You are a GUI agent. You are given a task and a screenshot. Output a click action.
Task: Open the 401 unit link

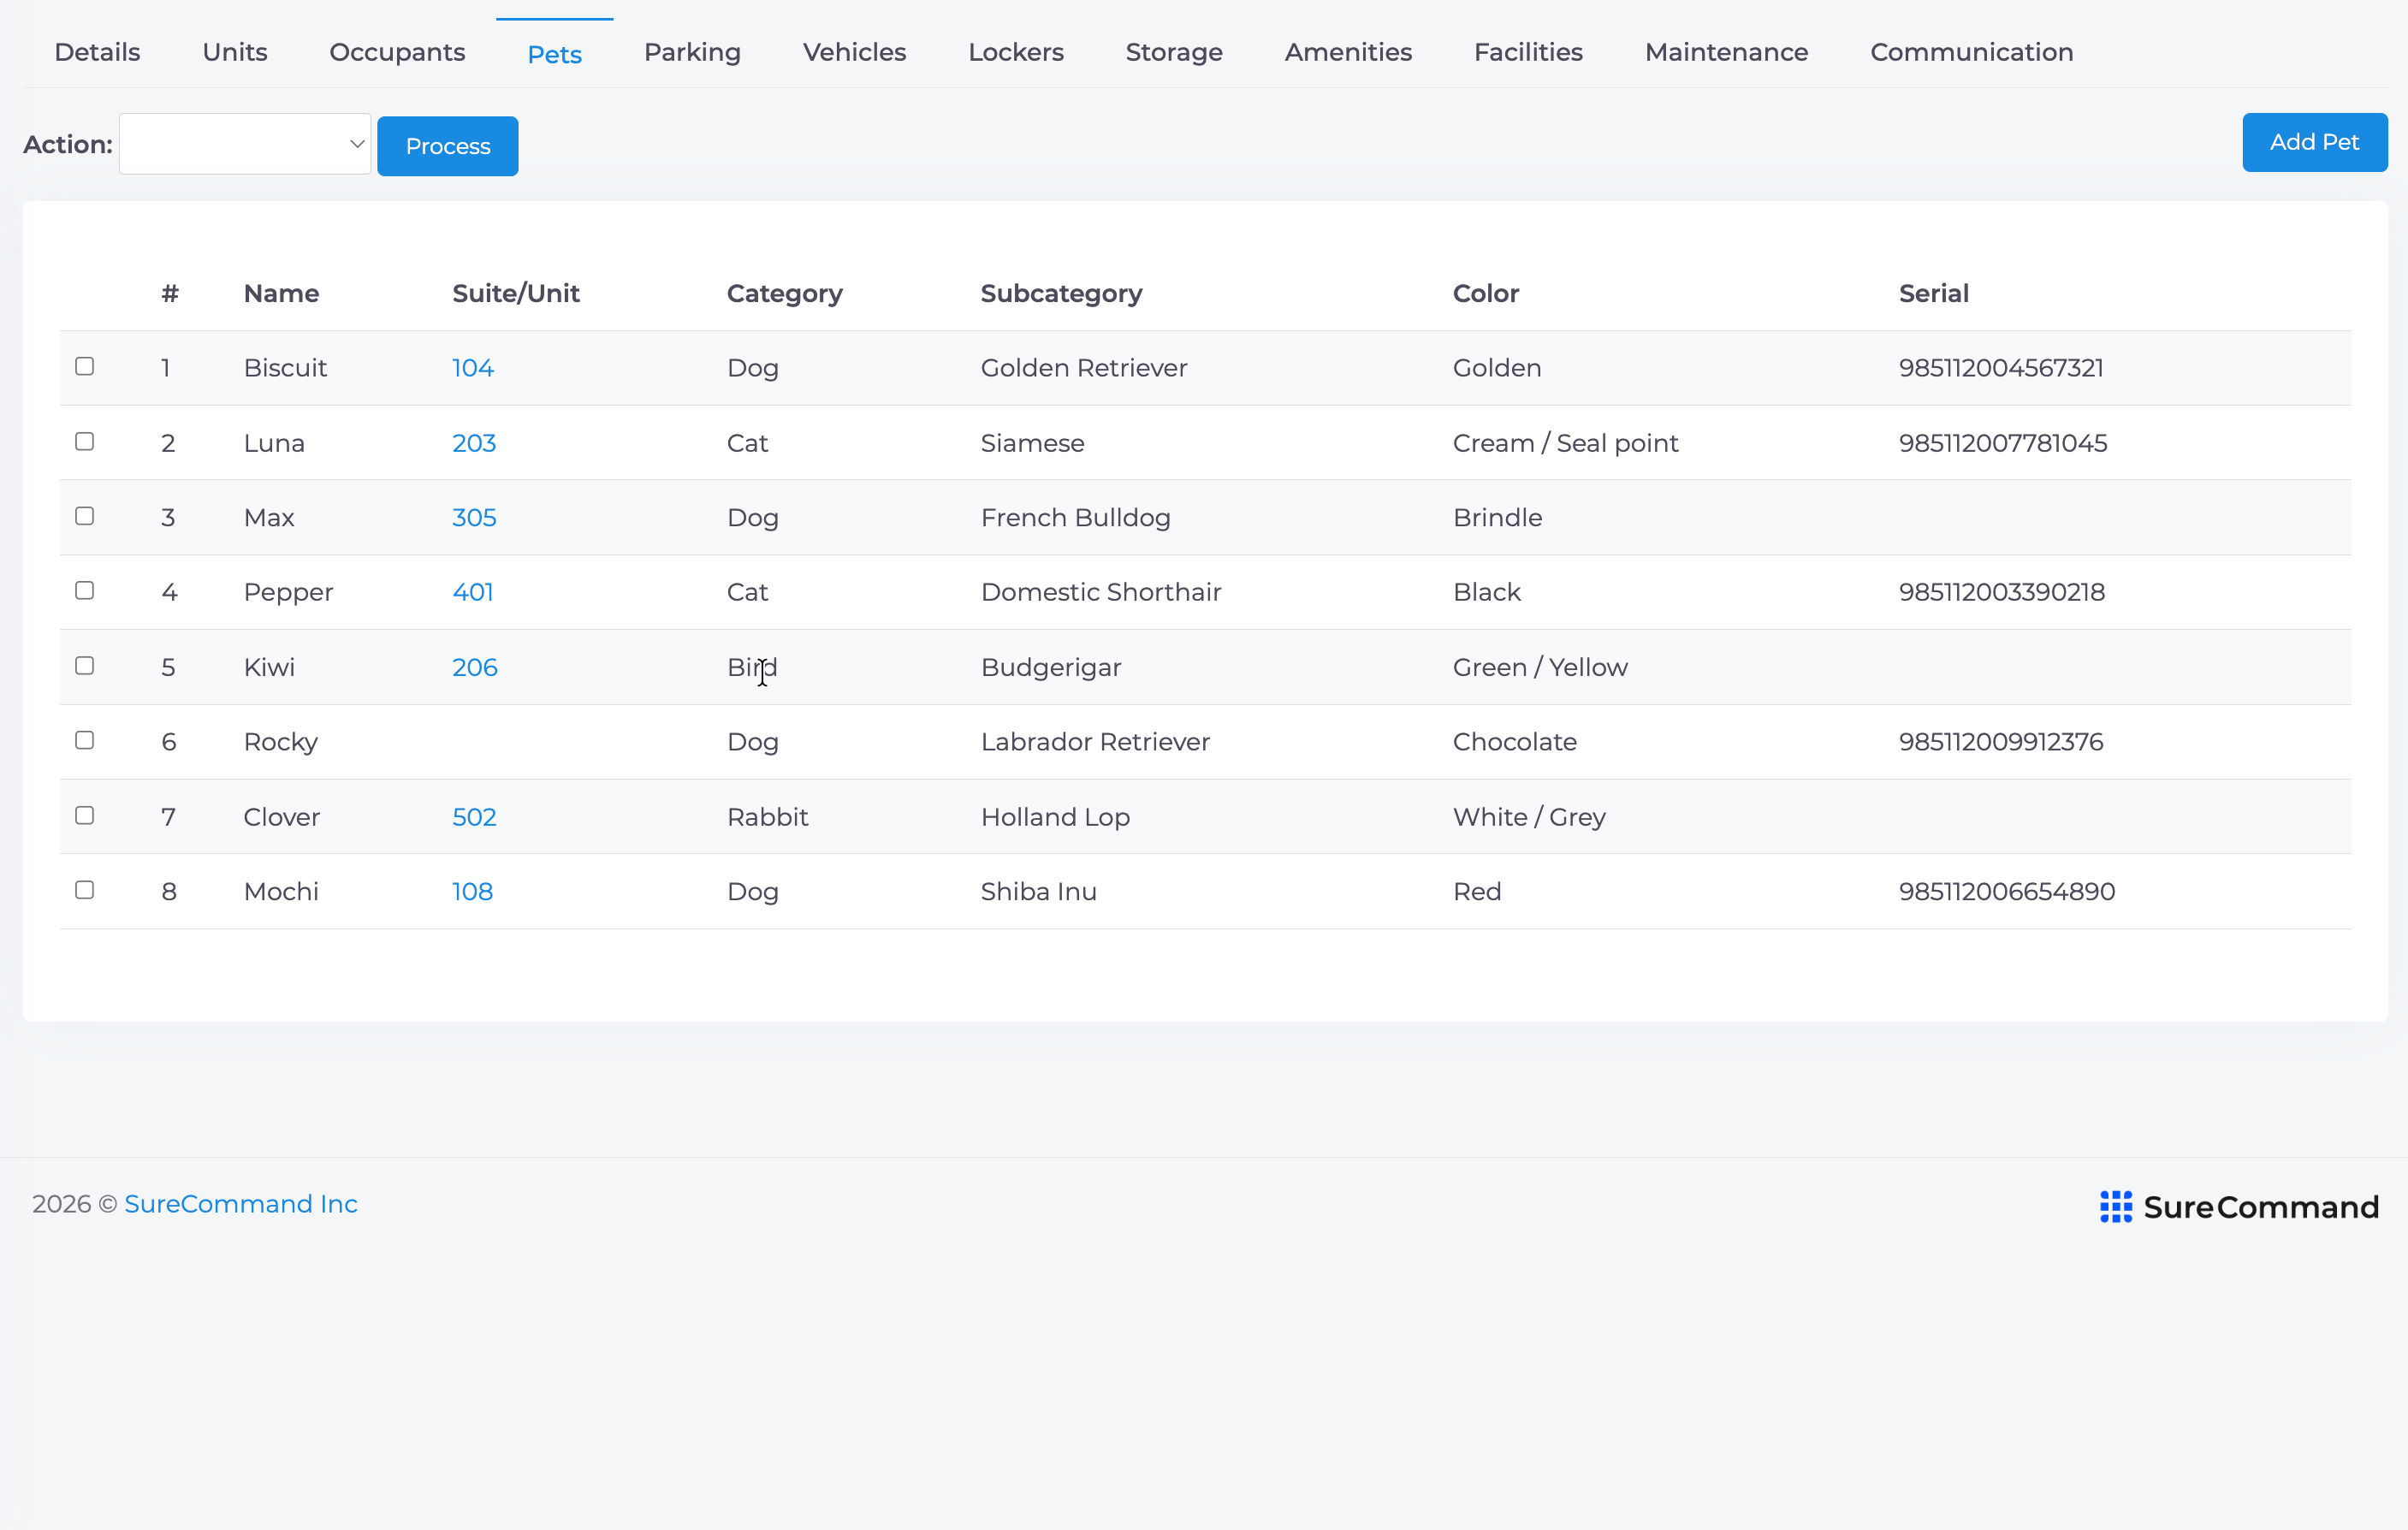473,592
